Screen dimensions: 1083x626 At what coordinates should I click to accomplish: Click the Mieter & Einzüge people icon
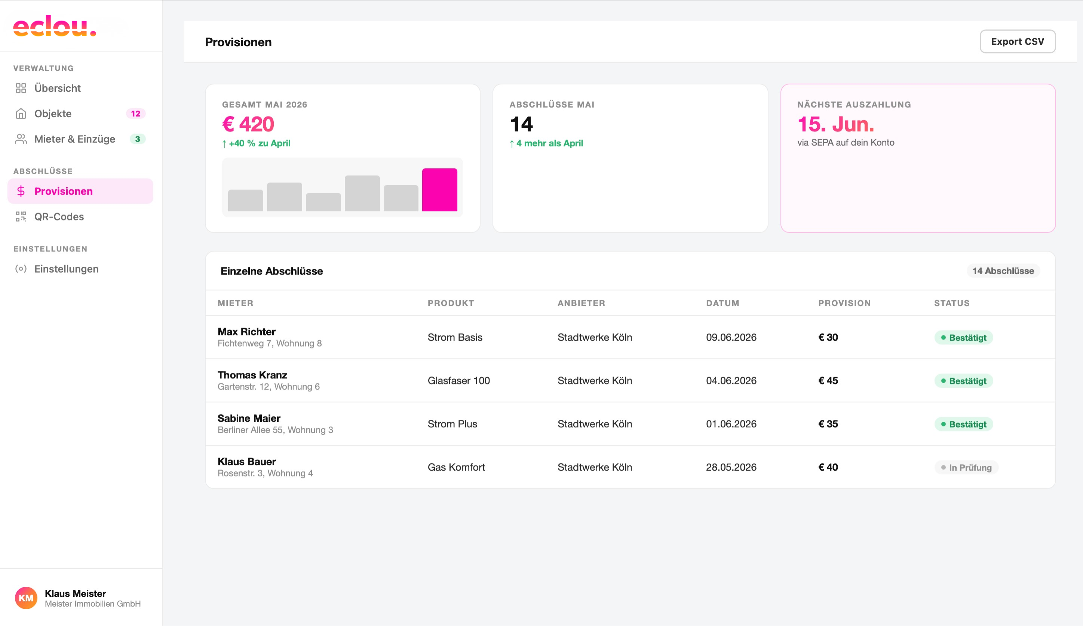point(21,139)
